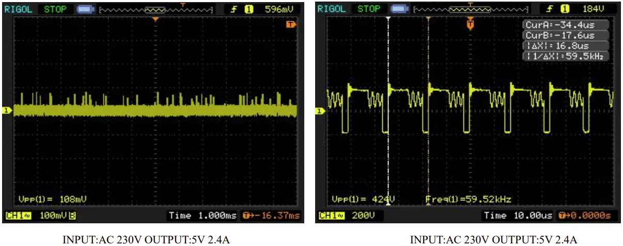The image size is (623, 246).
Task: Click the CH1 coupling label on right oscilloscope
Action: pyautogui.click(x=332, y=216)
